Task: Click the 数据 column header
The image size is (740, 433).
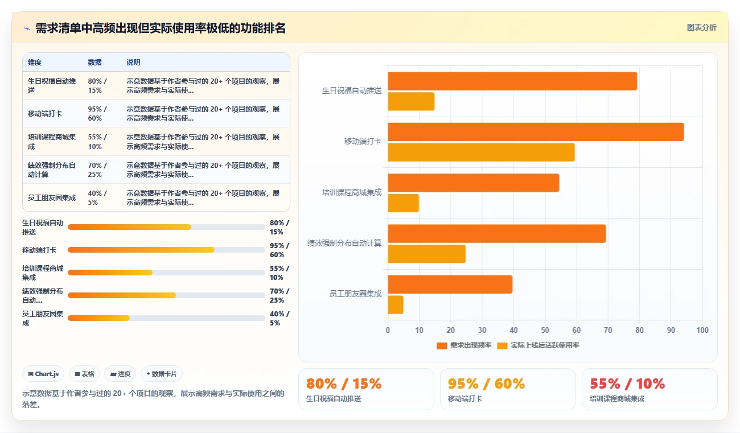Action: coord(94,63)
